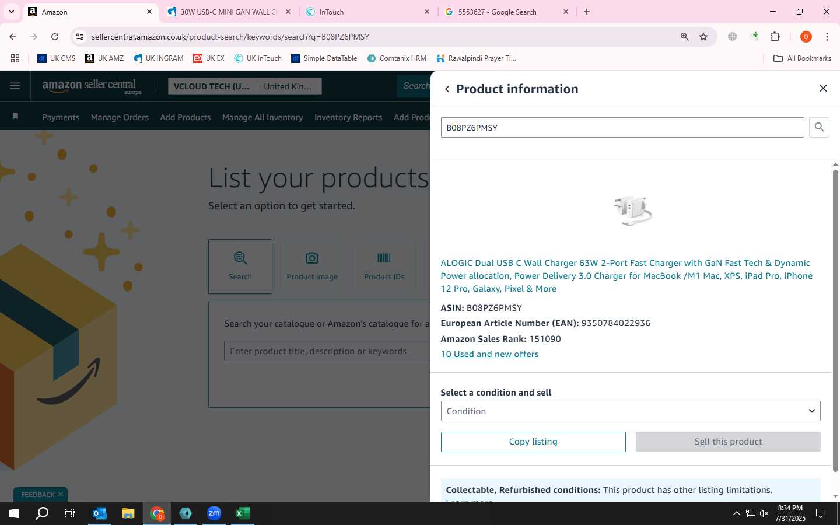Open the Chrome profile avatar
Viewport: 840px width, 525px height.
[806, 37]
